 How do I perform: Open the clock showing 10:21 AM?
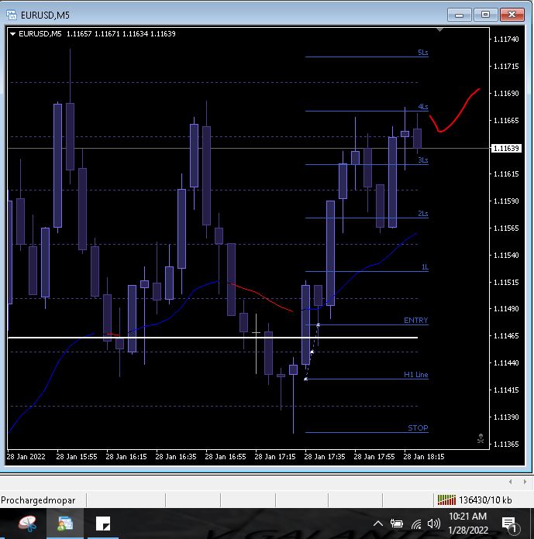[x=468, y=524]
